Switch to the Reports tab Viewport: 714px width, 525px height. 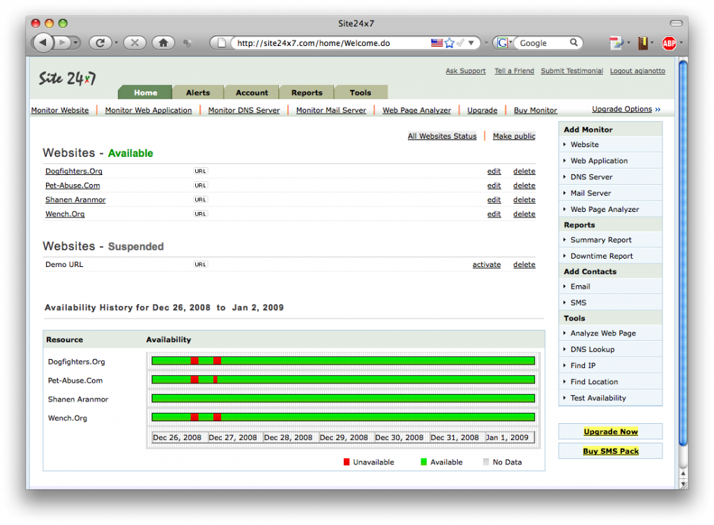pos(307,93)
